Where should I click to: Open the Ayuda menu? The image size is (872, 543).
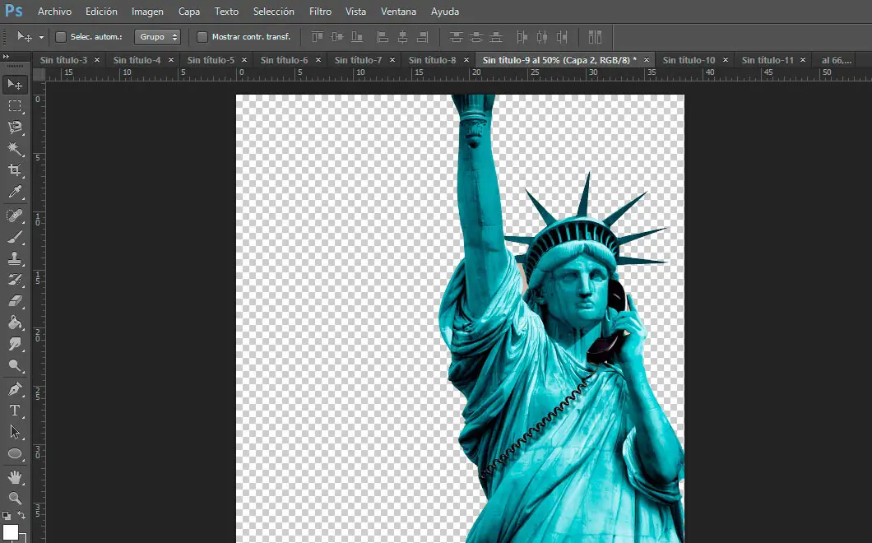445,12
